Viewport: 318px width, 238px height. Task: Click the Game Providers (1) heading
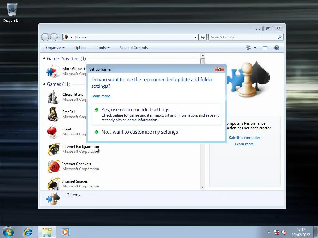[x=66, y=59]
